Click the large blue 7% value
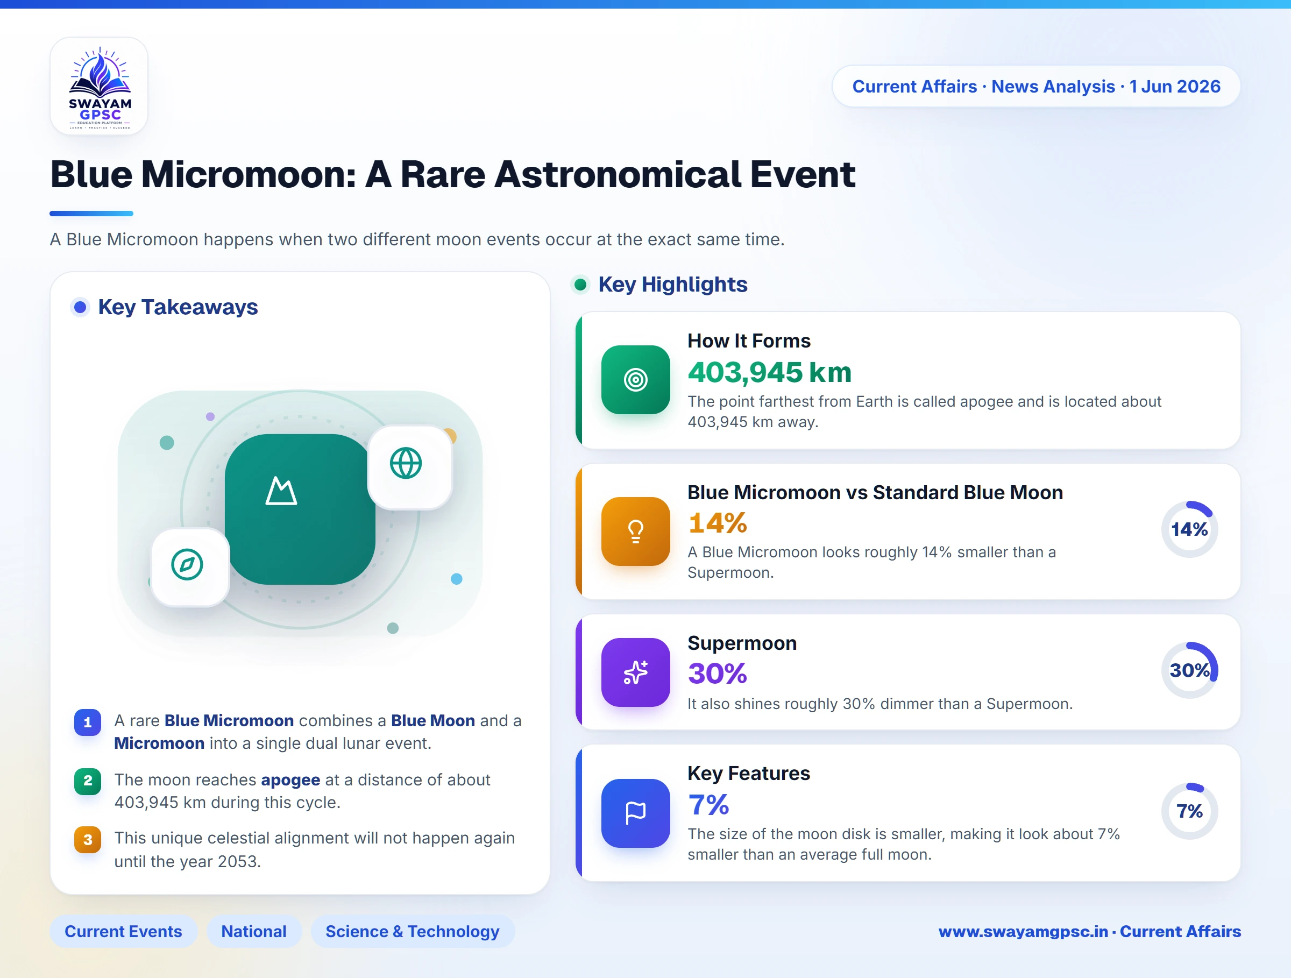Image resolution: width=1291 pixels, height=978 pixels. tap(708, 805)
